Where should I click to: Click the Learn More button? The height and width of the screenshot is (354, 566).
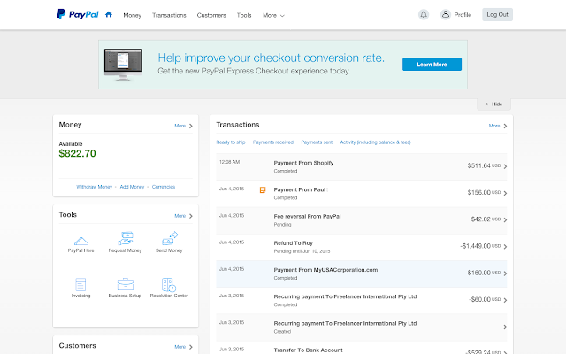(432, 65)
